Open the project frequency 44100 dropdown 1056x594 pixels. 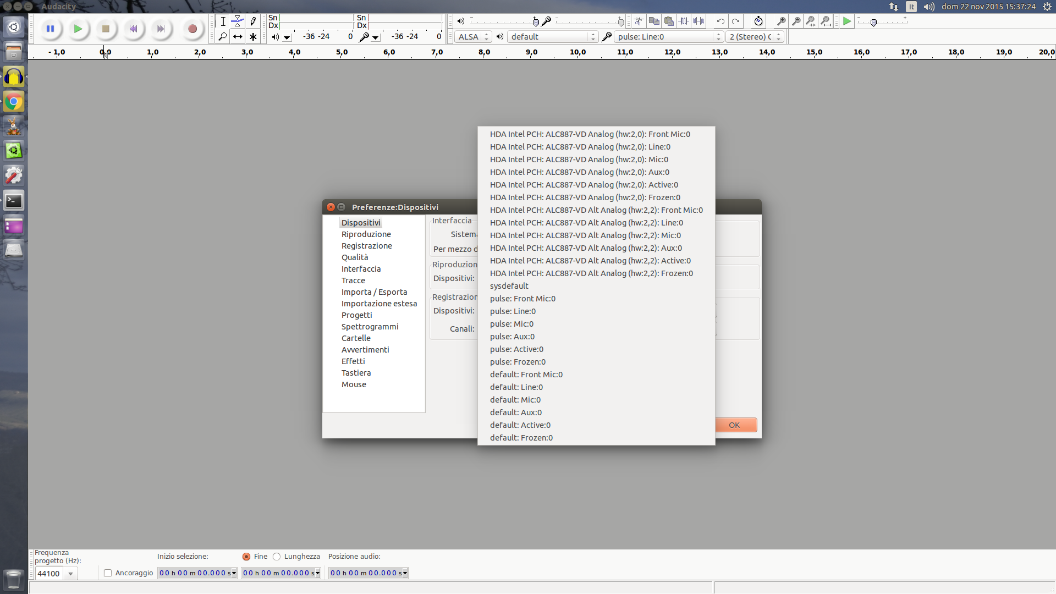pyautogui.click(x=70, y=574)
